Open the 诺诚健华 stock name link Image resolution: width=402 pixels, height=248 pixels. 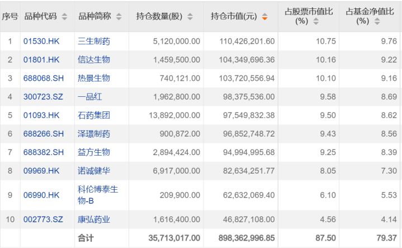pyautogui.click(x=94, y=171)
